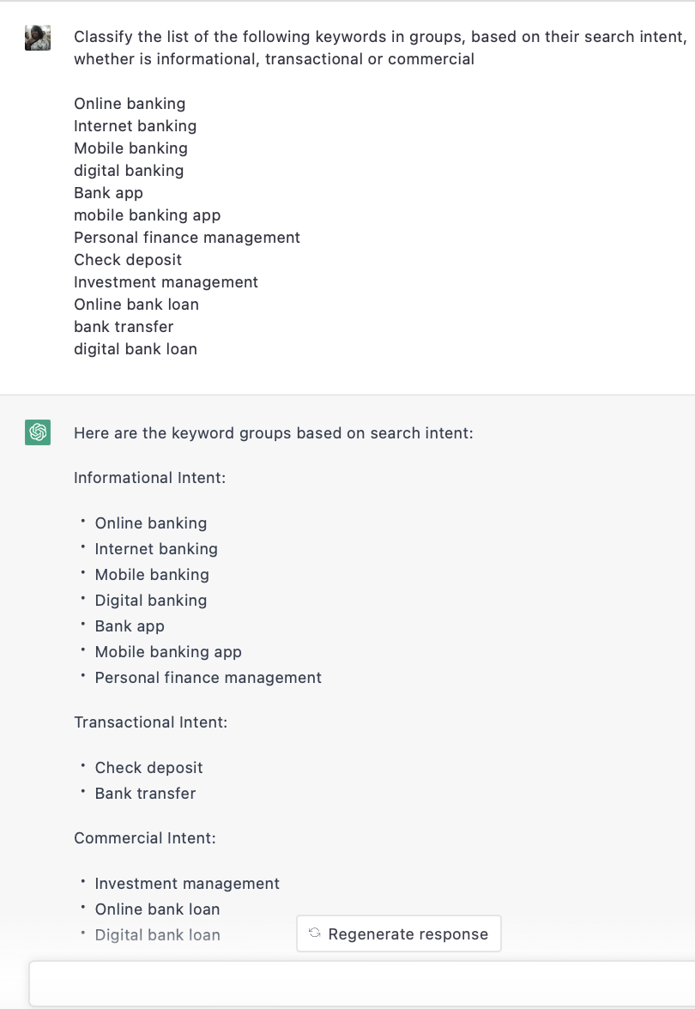This screenshot has height=1009, width=695.
Task: Click 'Here are the keyword groups' sentence
Action: pyautogui.click(x=273, y=433)
